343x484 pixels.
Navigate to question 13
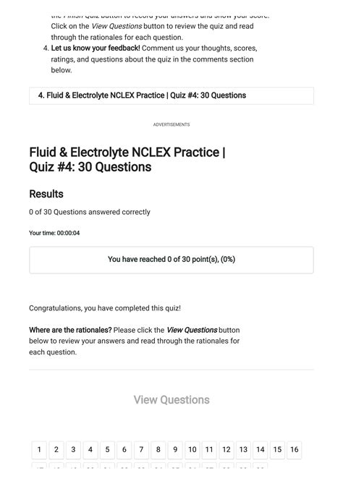coord(243,449)
